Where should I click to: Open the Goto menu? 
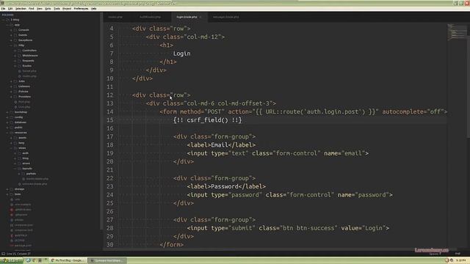pos(48,9)
